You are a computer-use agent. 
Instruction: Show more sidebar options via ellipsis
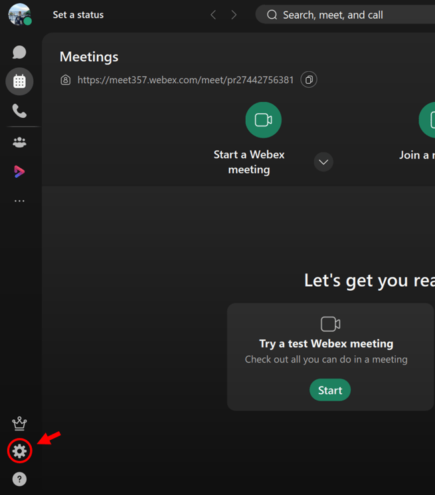[x=19, y=201]
